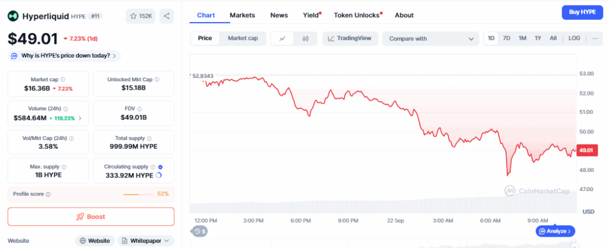Click the share icon next to Hyperliquid

click(167, 17)
